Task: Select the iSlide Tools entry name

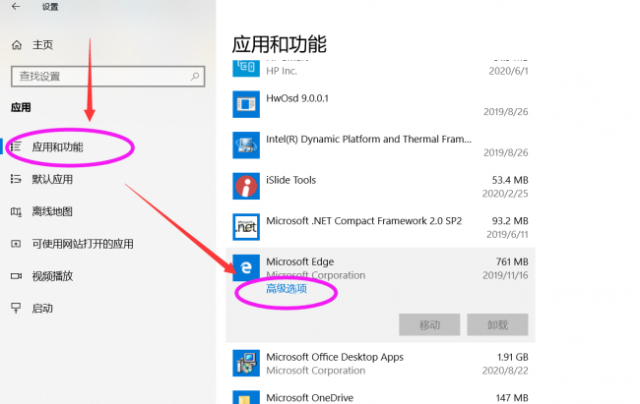Action: coord(291,180)
